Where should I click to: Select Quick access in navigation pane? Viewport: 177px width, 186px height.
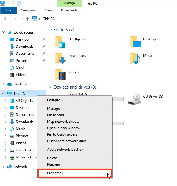(24, 32)
